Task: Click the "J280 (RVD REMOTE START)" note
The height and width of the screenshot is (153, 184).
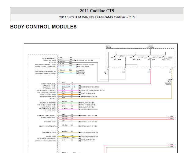Action: click(x=168, y=82)
